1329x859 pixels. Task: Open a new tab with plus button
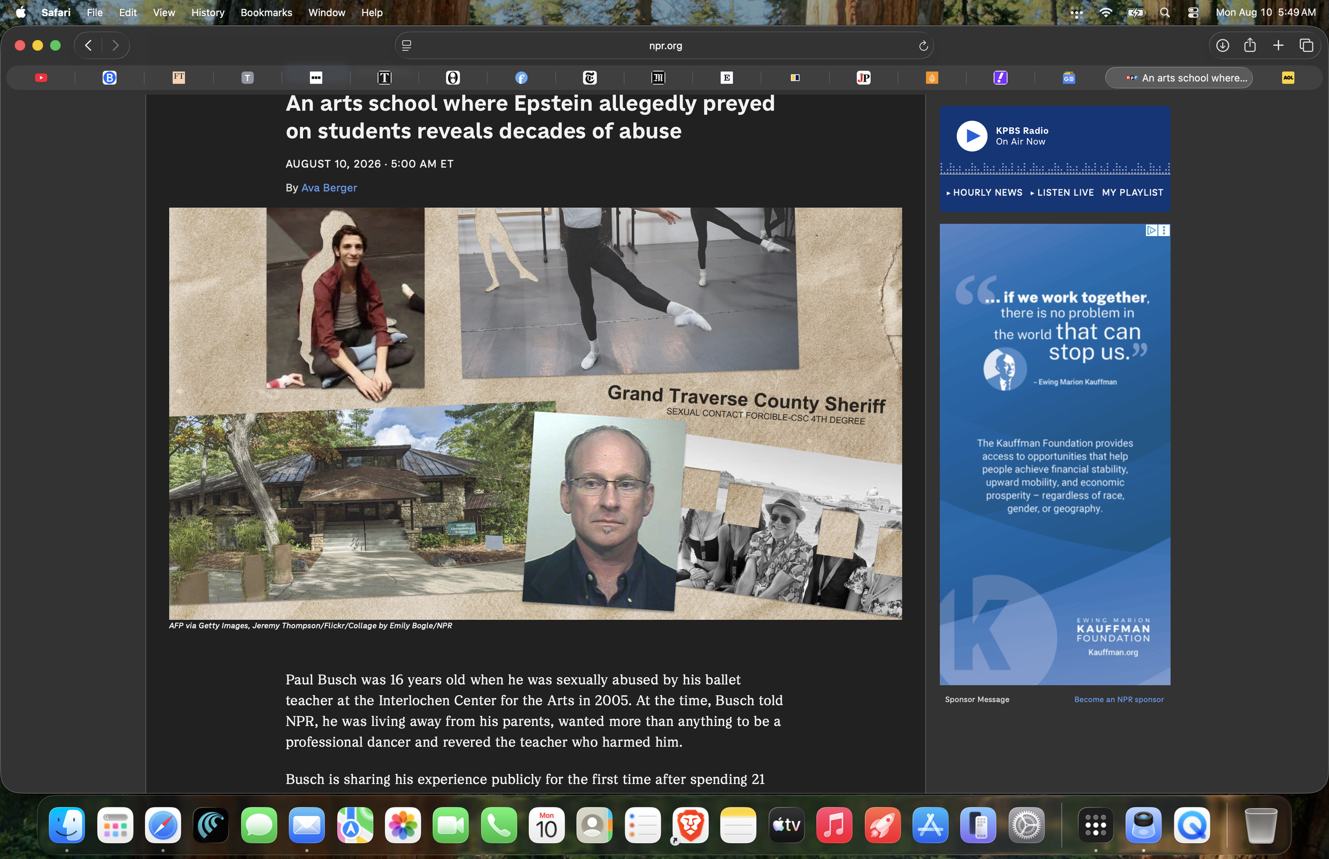tap(1278, 46)
